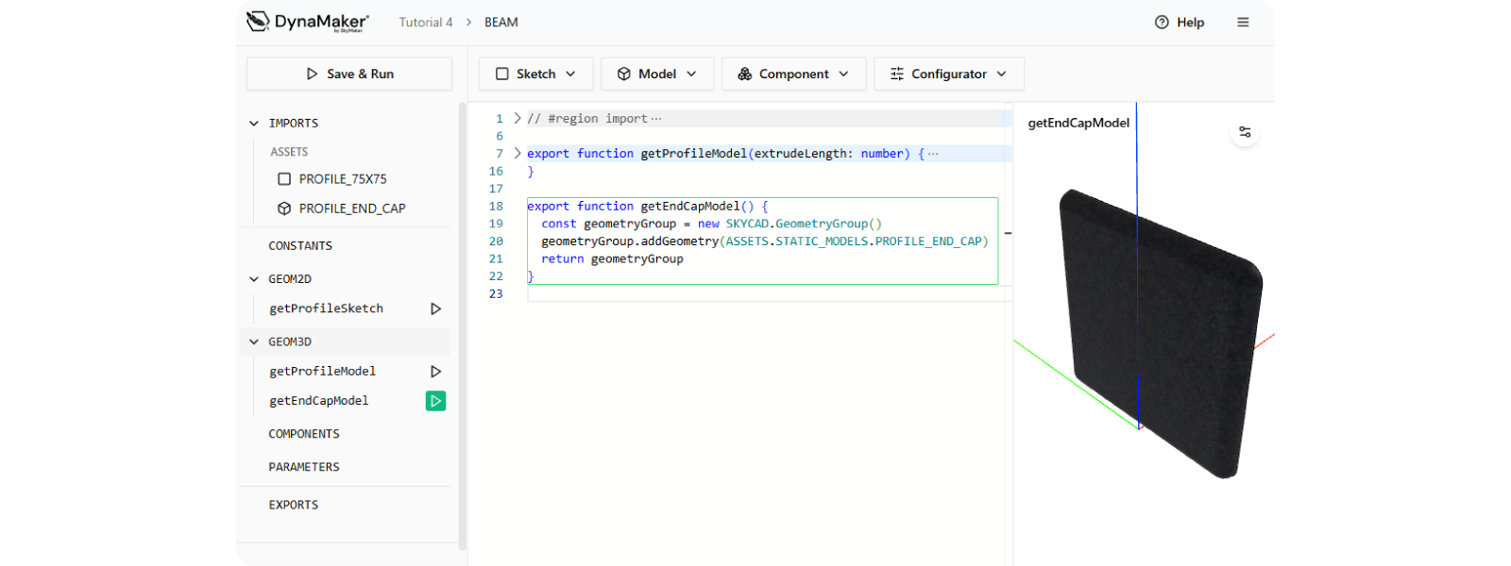Click the Save & Run button

tap(349, 74)
